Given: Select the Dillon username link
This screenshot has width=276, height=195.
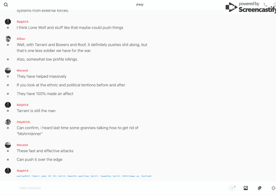Looking at the screenshot, I should click(x=21, y=39).
